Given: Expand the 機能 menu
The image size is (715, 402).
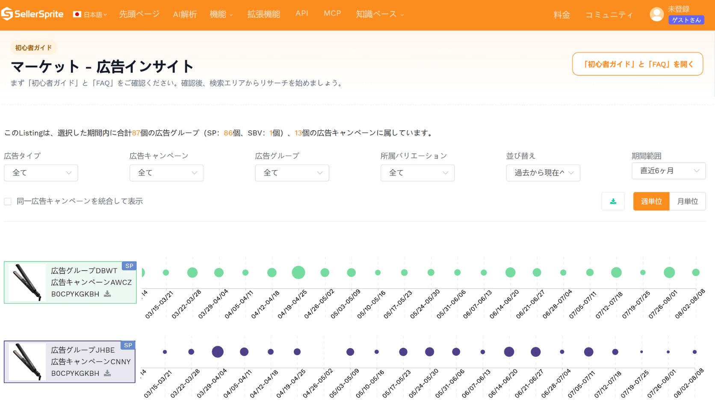Looking at the screenshot, I should pyautogui.click(x=221, y=14).
